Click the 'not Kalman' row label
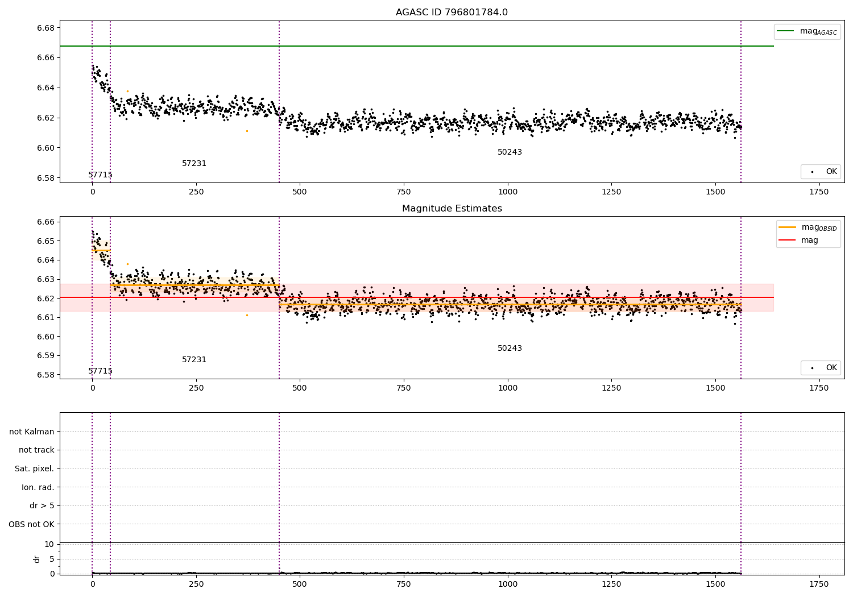 tap(32, 432)
